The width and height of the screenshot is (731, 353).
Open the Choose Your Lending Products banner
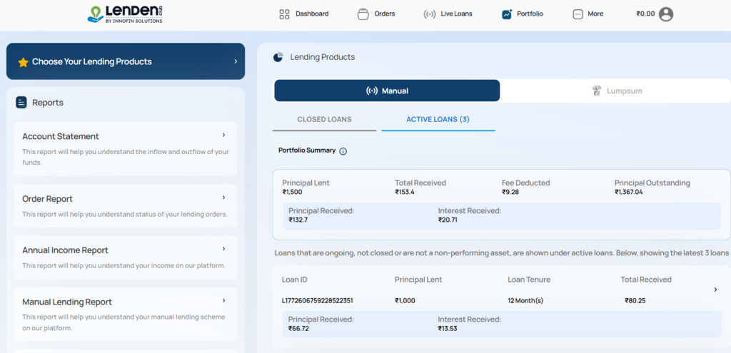click(126, 61)
